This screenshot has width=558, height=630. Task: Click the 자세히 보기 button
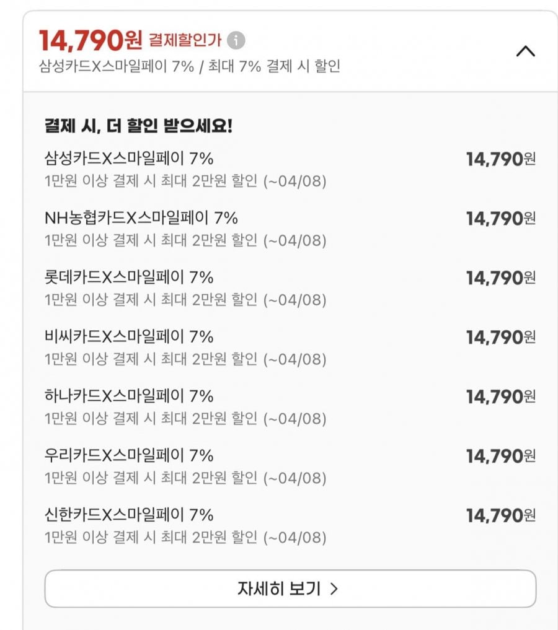(x=290, y=588)
